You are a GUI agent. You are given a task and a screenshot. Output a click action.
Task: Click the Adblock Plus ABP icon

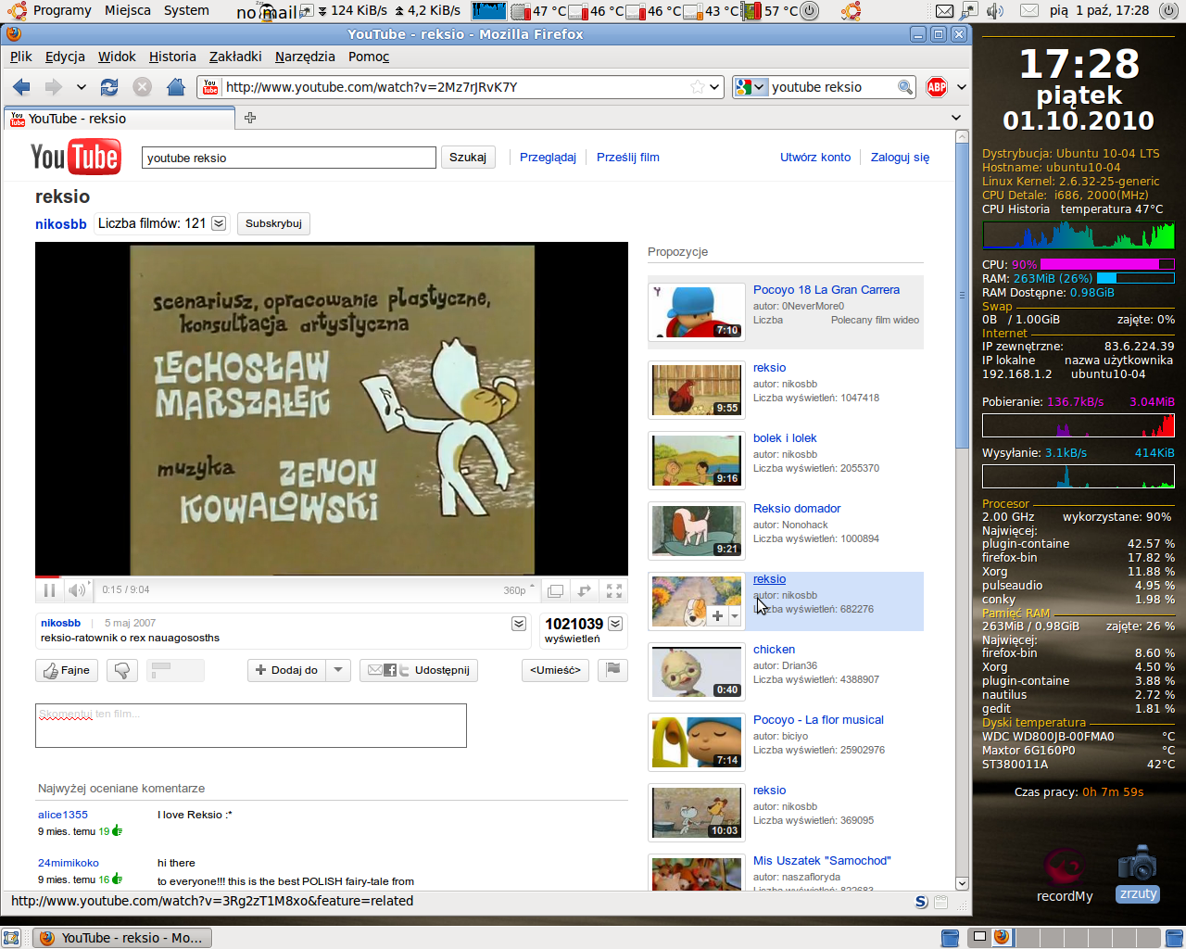click(x=937, y=87)
